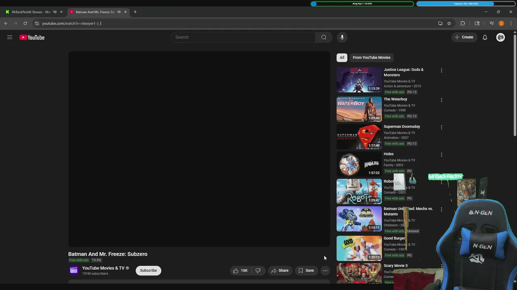The image size is (517, 290).
Task: Open Justice League: Gods & Monsters thumbnail
Action: pos(359,80)
